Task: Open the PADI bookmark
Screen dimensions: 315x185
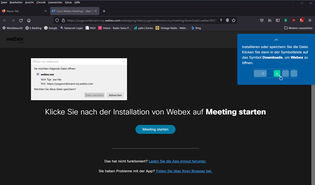Action: [91, 28]
